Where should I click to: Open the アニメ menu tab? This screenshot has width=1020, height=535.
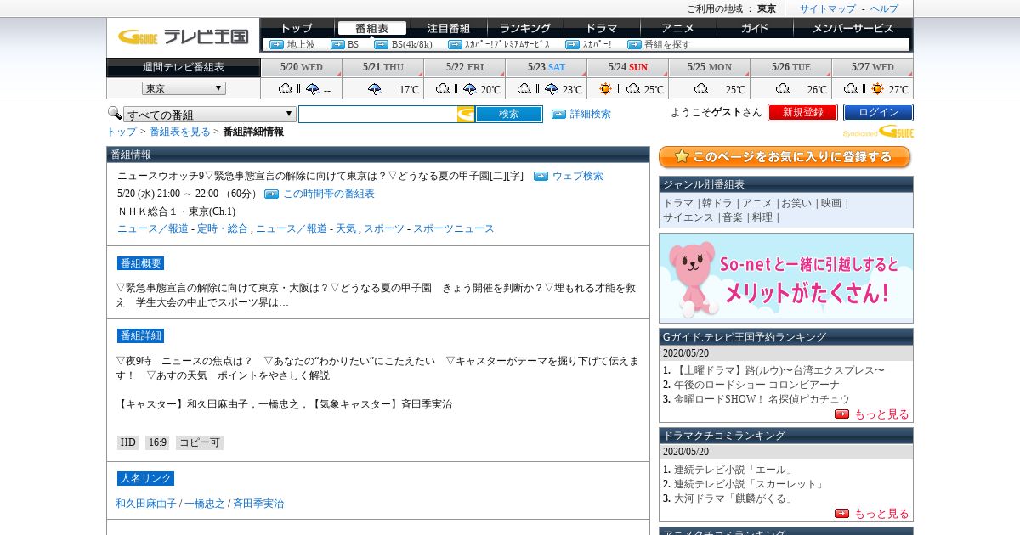678,28
